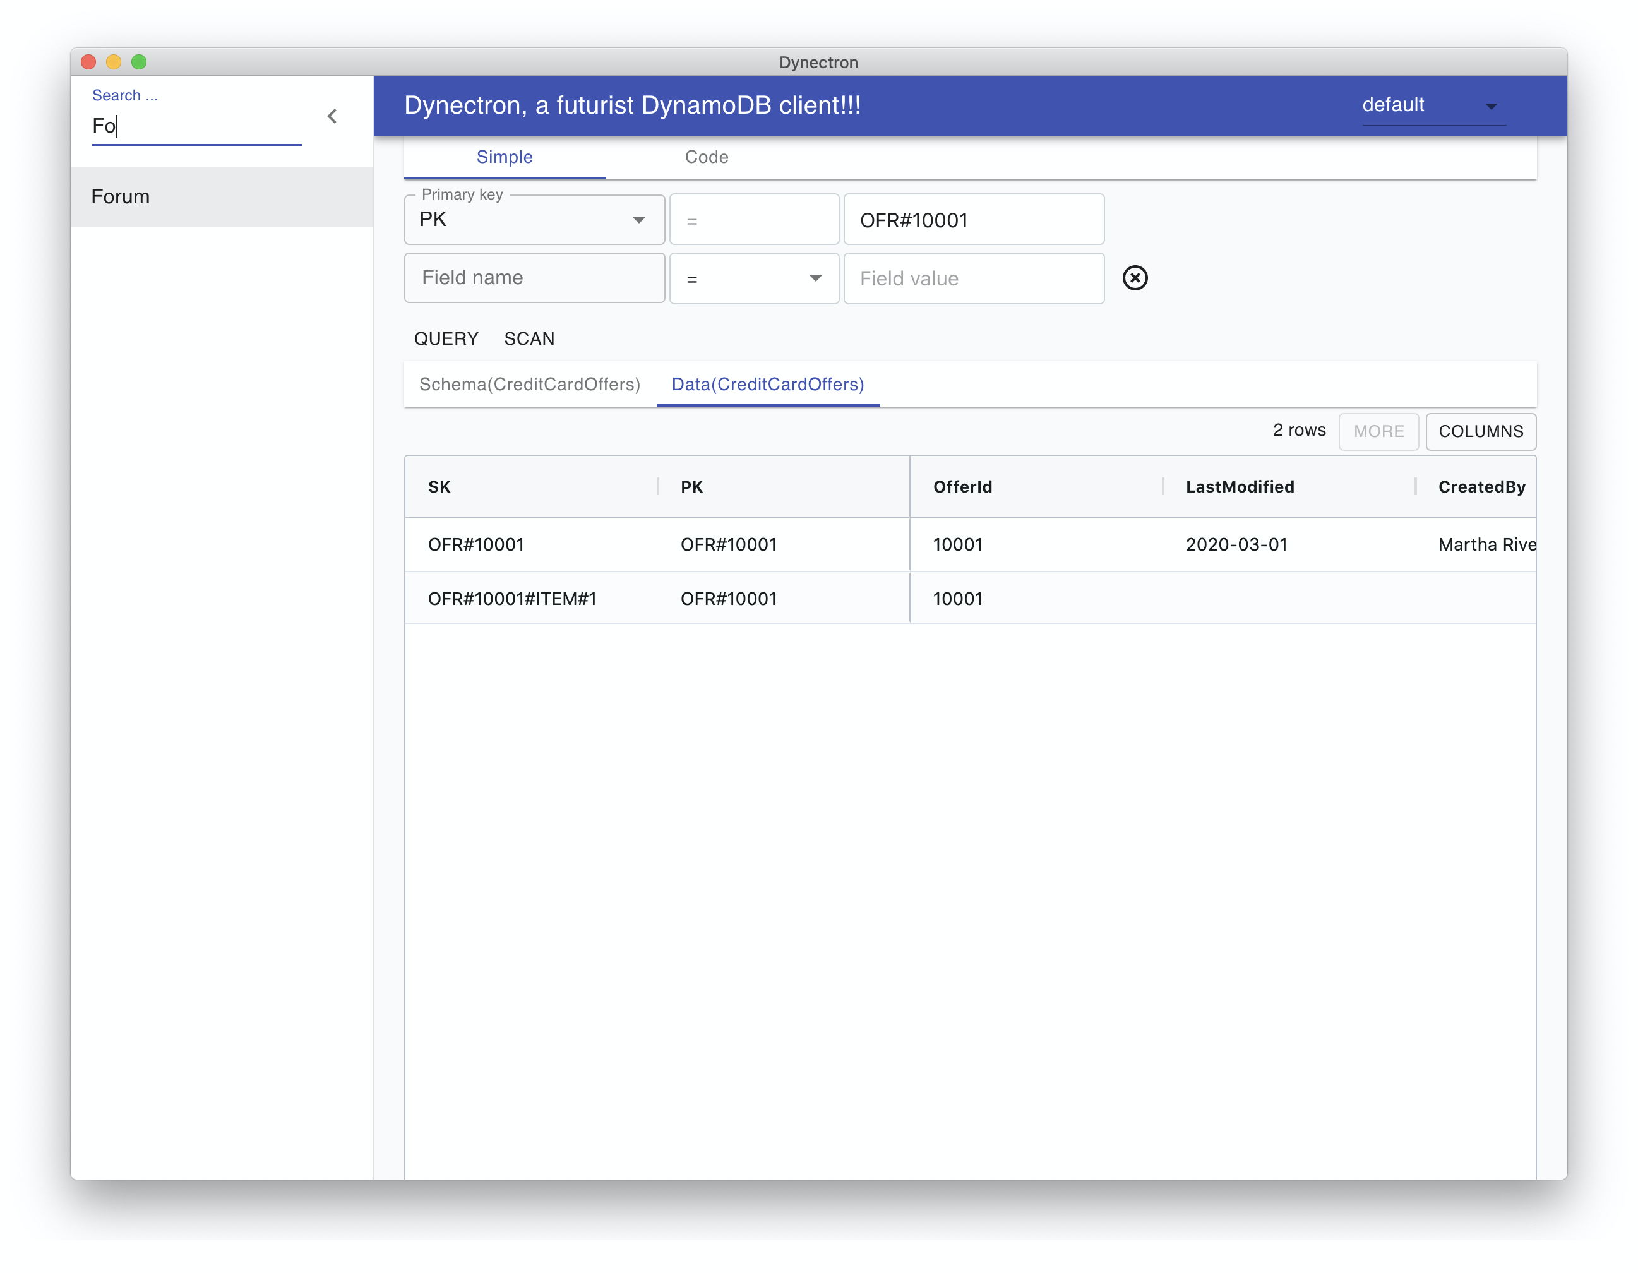This screenshot has height=1273, width=1638.
Task: Click the yellow minimize window button
Action: coord(114,61)
